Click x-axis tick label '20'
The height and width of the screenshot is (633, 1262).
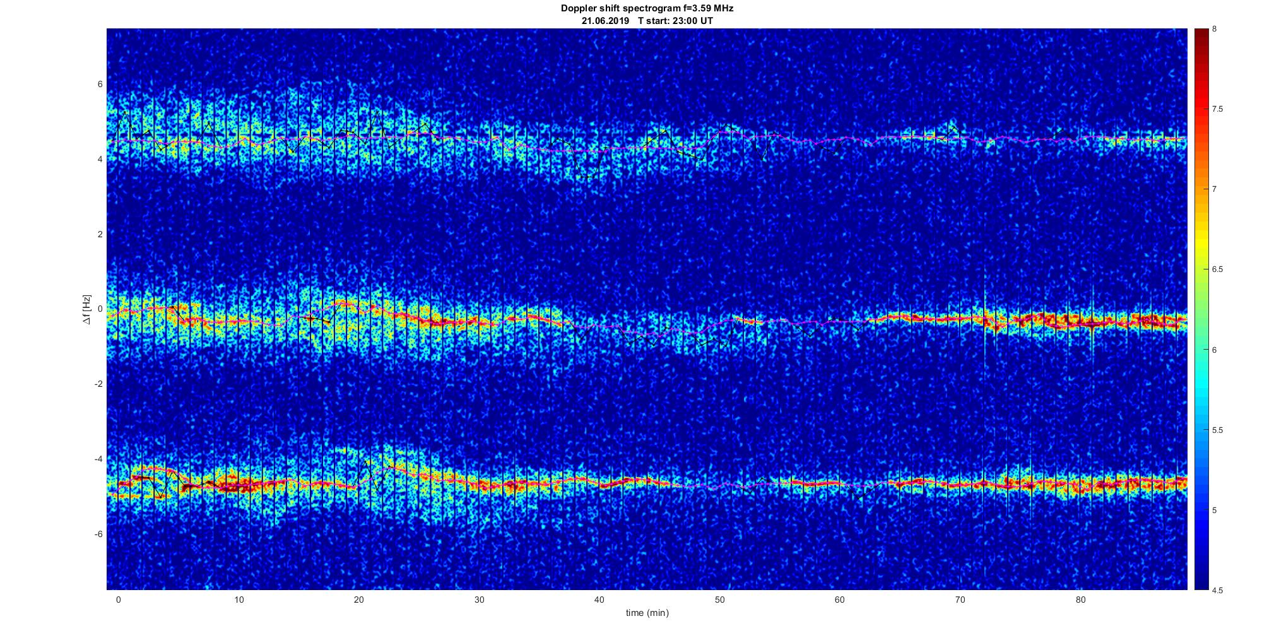[x=359, y=600]
